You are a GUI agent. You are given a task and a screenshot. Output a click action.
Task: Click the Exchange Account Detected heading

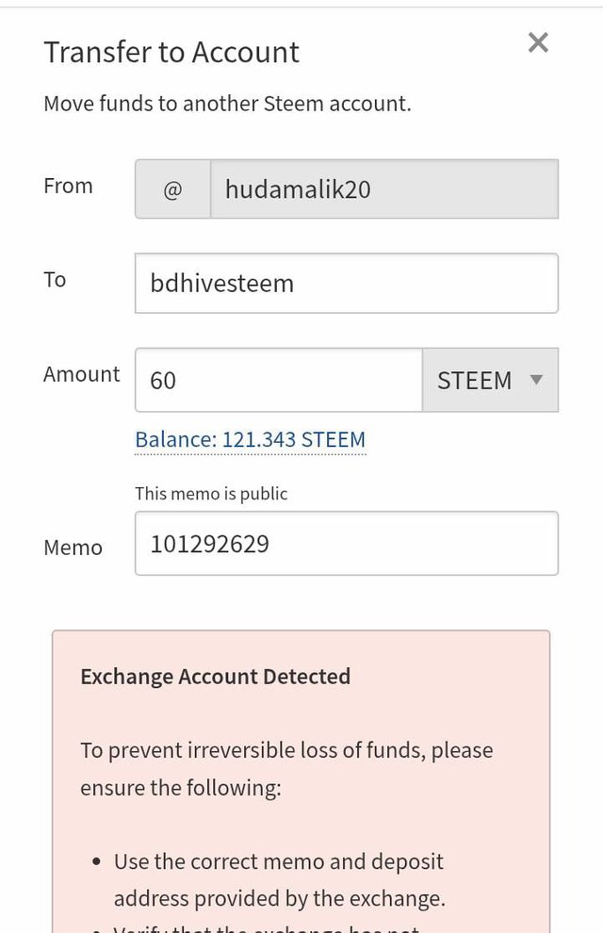coord(215,677)
